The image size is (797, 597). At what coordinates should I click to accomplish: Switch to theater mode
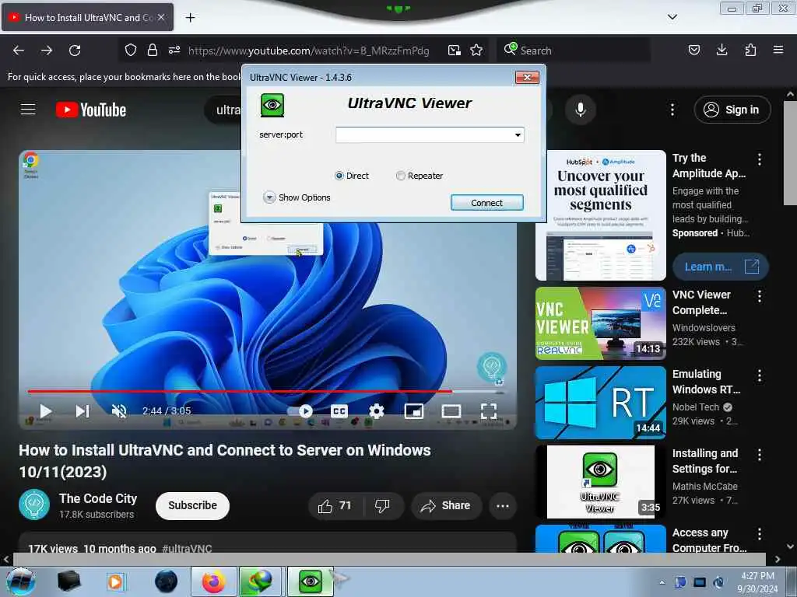coord(451,411)
